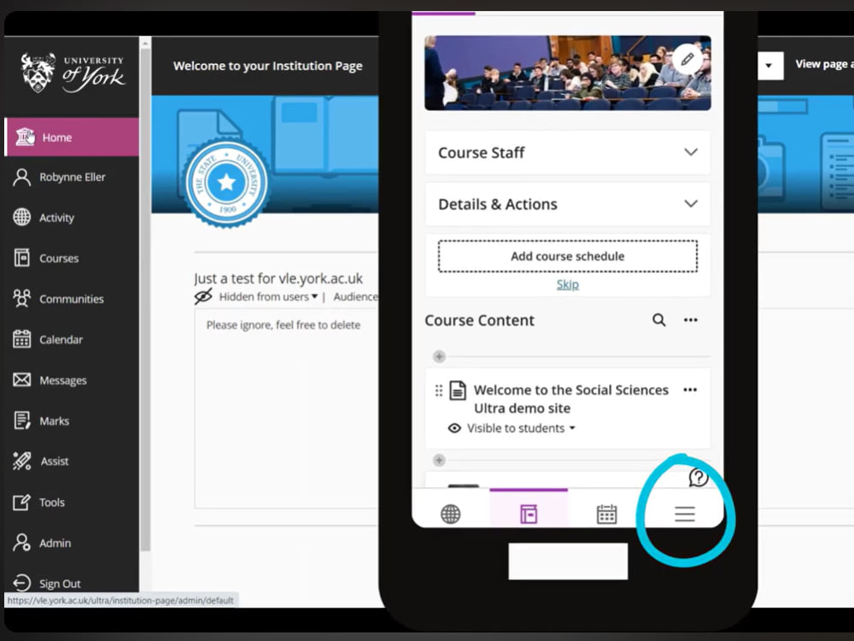Add content with first plus button
The image size is (854, 641).
439,356
